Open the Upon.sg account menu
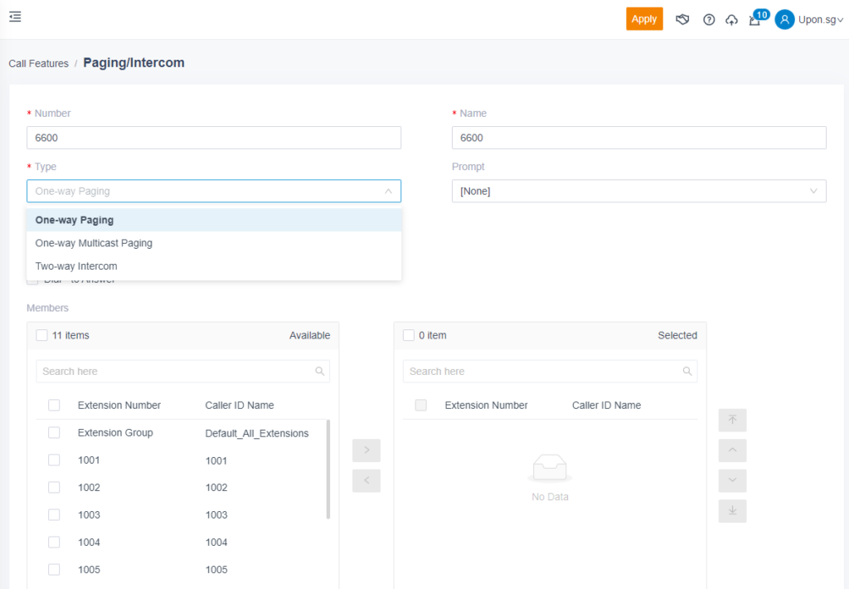The image size is (849, 589). tap(808, 19)
